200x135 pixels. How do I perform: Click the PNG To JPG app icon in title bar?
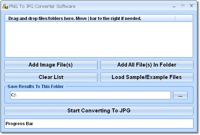tap(5, 6)
